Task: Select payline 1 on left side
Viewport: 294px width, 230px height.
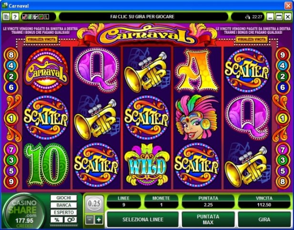Action: (11, 118)
